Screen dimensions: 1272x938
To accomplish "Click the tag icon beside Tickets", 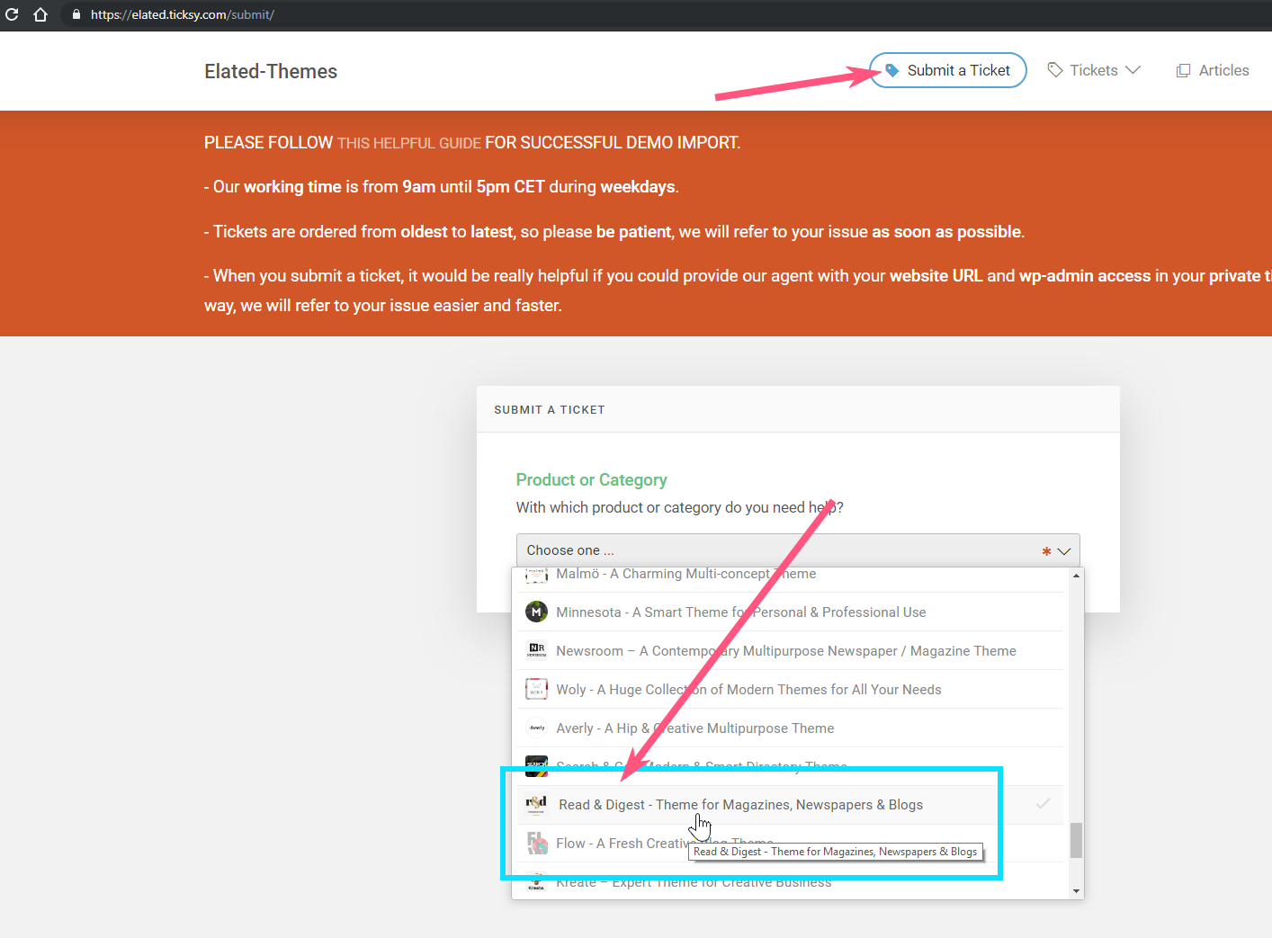I will pyautogui.click(x=1055, y=69).
